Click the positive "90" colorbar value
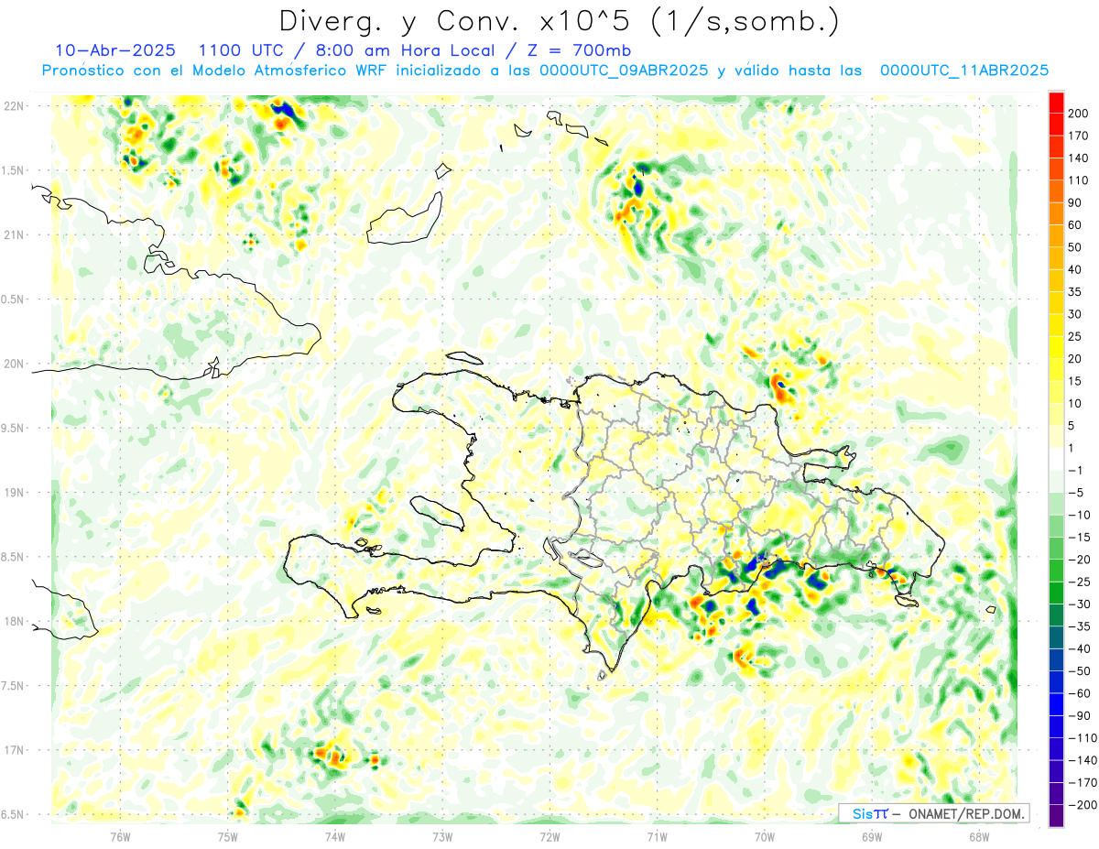Screen dimensions: 1099x849 pos(1075,202)
